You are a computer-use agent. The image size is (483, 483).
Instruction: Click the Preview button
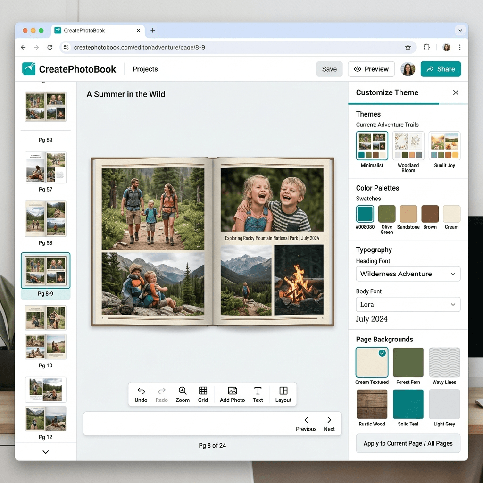pyautogui.click(x=371, y=69)
